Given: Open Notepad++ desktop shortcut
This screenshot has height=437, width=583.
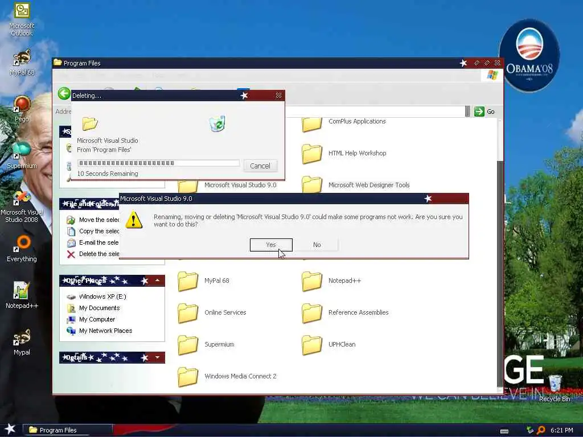Looking at the screenshot, I should click(x=22, y=295).
